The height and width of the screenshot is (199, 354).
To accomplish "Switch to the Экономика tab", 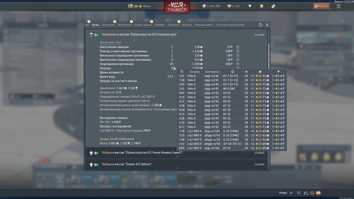I will [108, 25].
